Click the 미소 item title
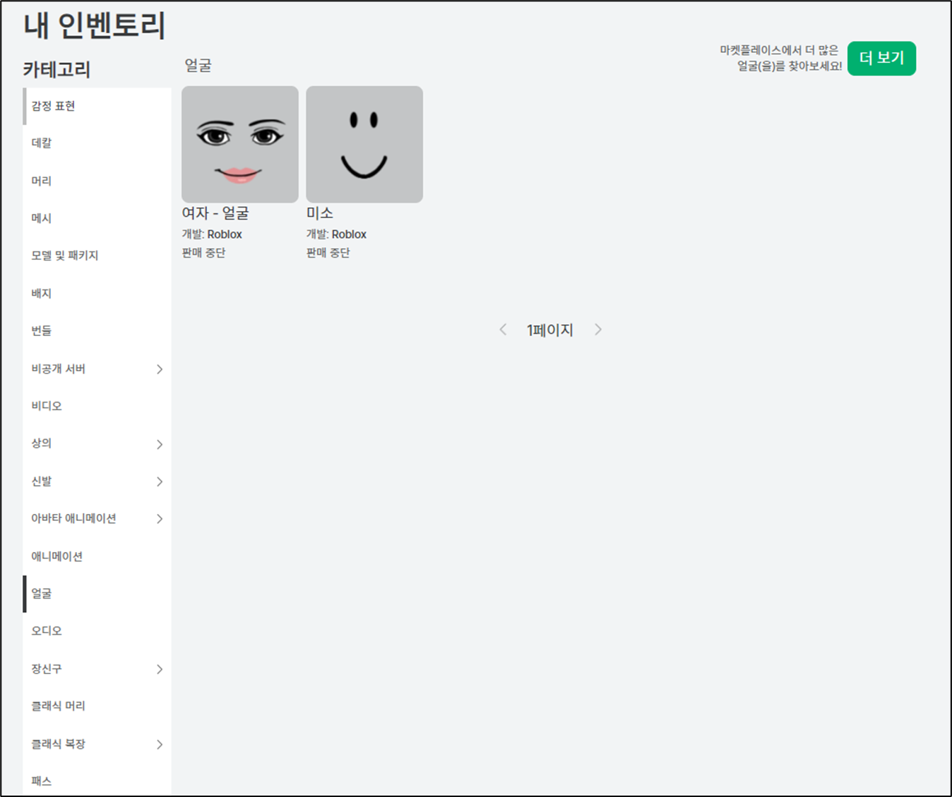 320,213
